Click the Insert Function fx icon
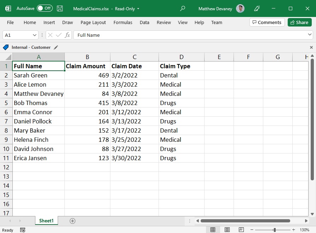The image size is (316, 233). click(67, 35)
